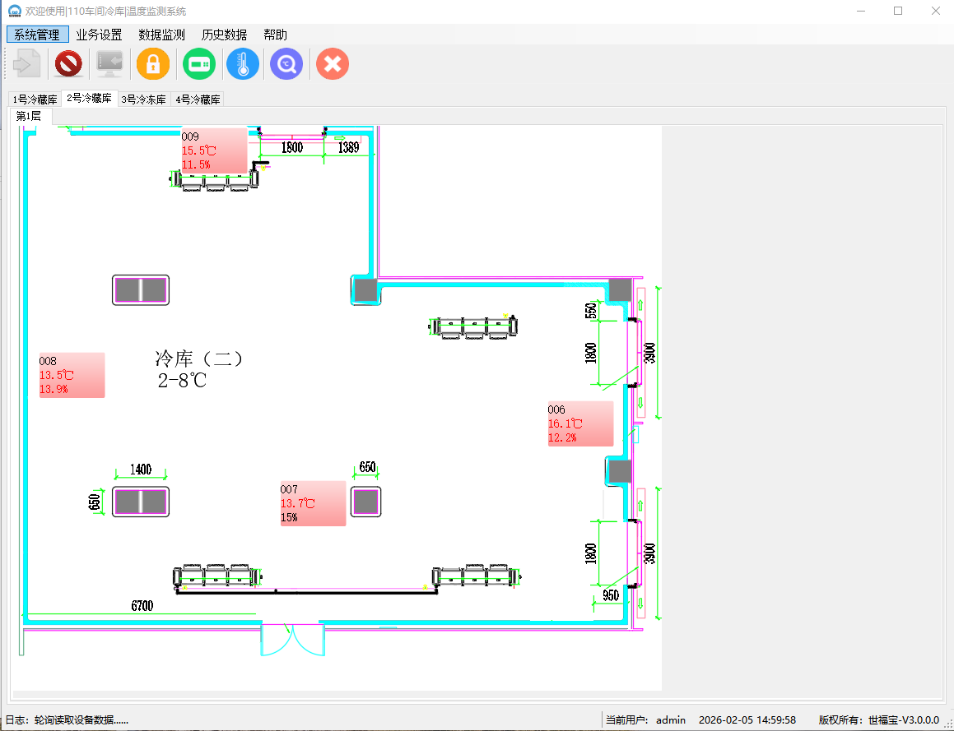Click sensor 006 temperature panel

pyautogui.click(x=580, y=423)
